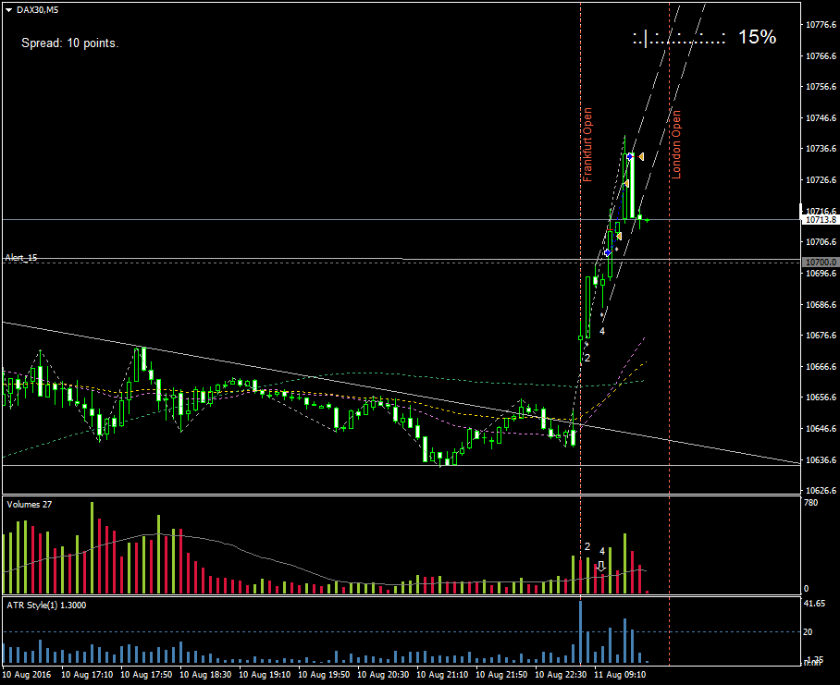Viewport: 840px width, 685px height.
Task: Select lower blue trade marker above 10700
Action: 607,252
